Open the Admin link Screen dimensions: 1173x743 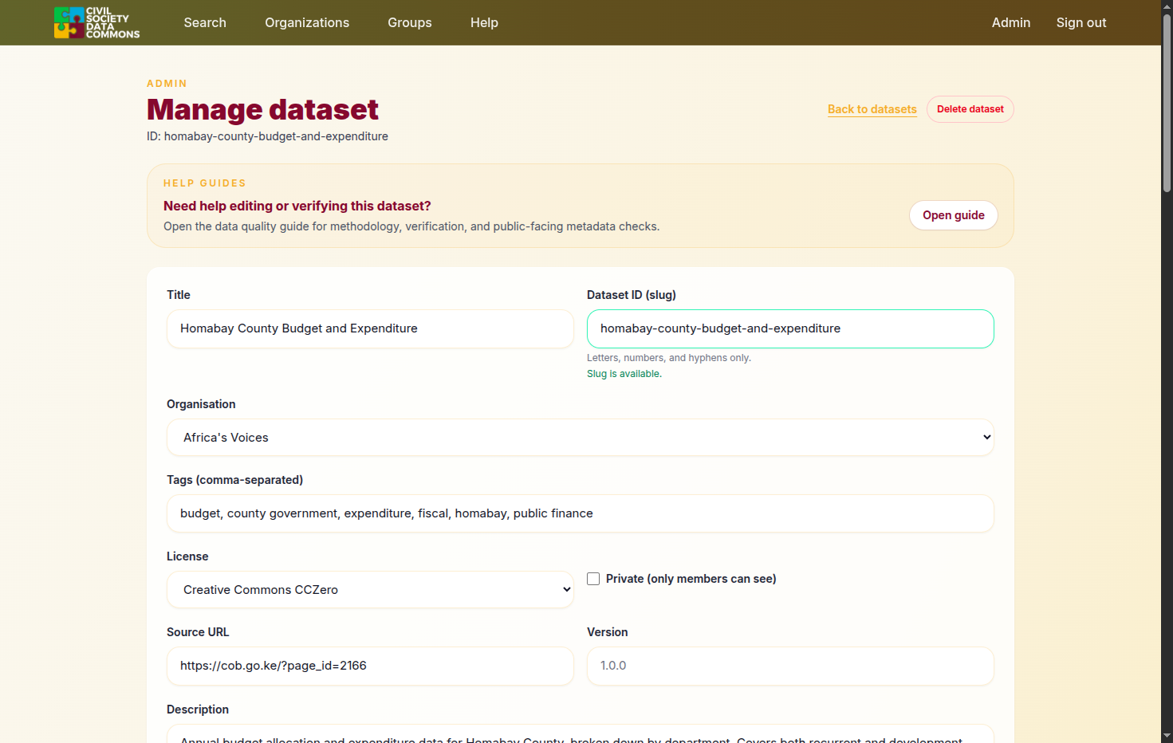[x=1011, y=22]
